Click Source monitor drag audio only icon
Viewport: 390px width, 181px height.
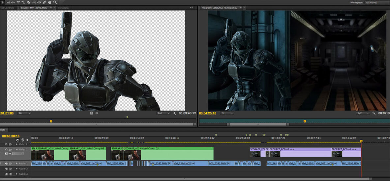click(x=97, y=113)
